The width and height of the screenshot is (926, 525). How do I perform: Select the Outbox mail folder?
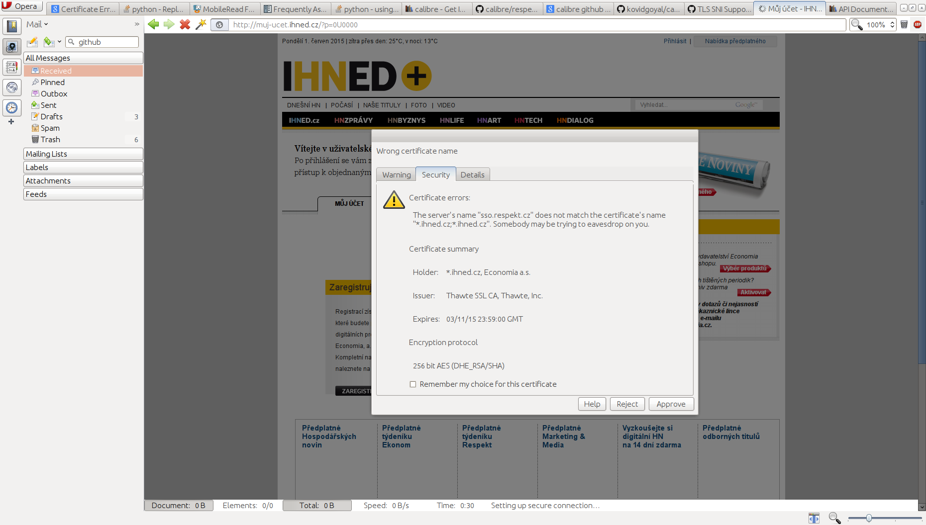(x=83, y=94)
